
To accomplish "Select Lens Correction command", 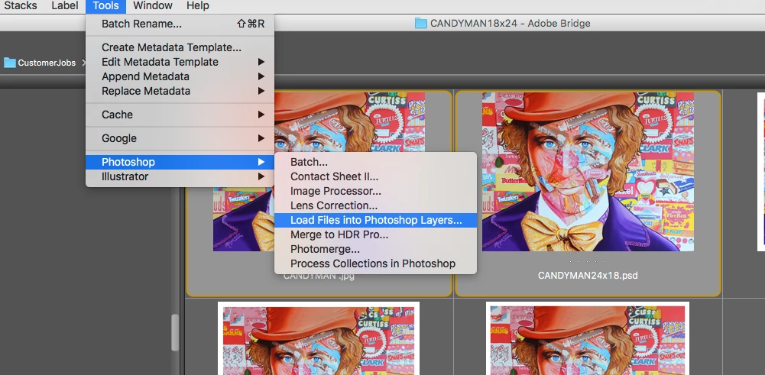I will point(376,205).
